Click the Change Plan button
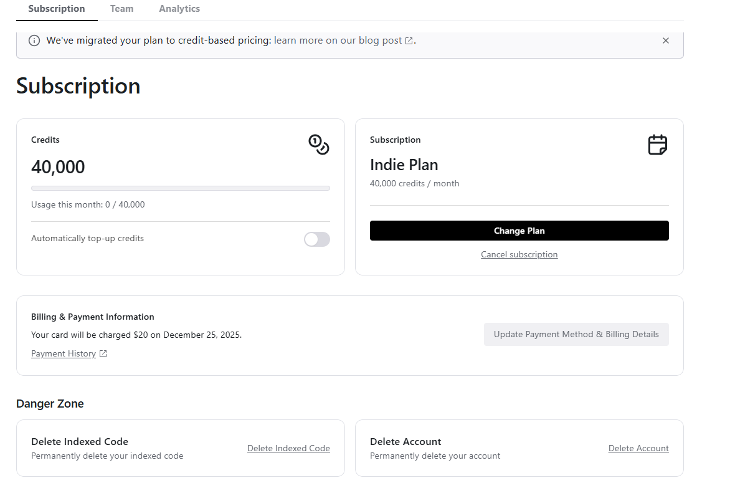 [x=519, y=231]
